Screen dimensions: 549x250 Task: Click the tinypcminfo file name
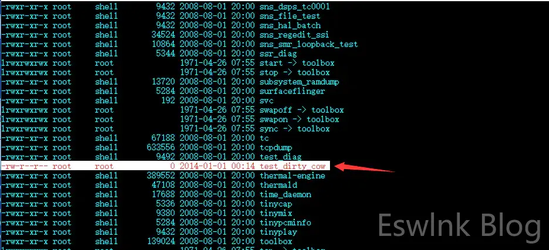pyautogui.click(x=285, y=222)
